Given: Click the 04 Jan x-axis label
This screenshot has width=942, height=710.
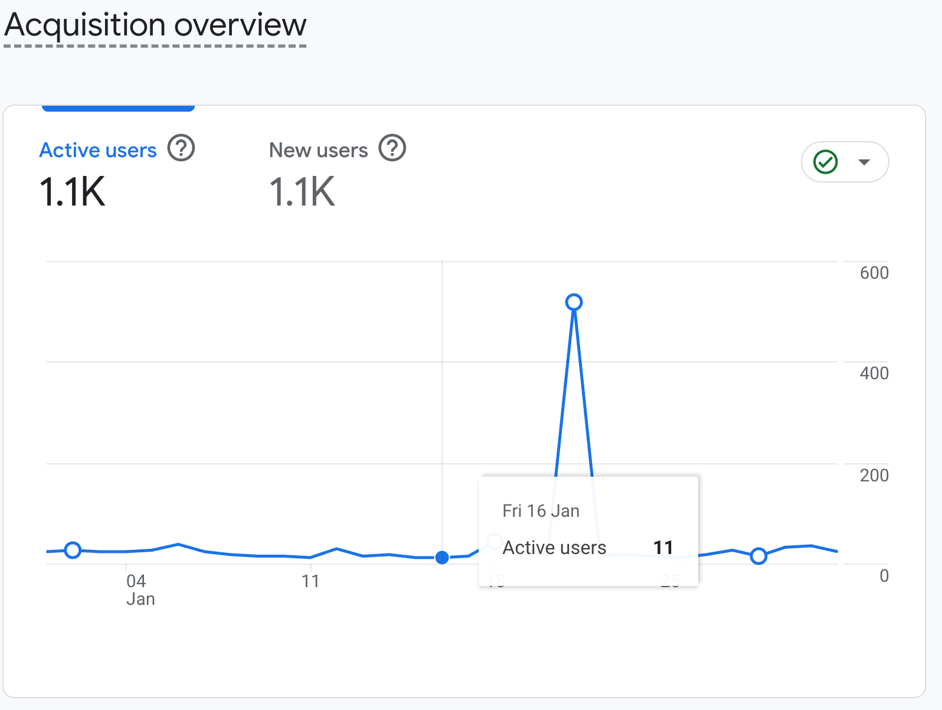Looking at the screenshot, I should tap(139, 590).
